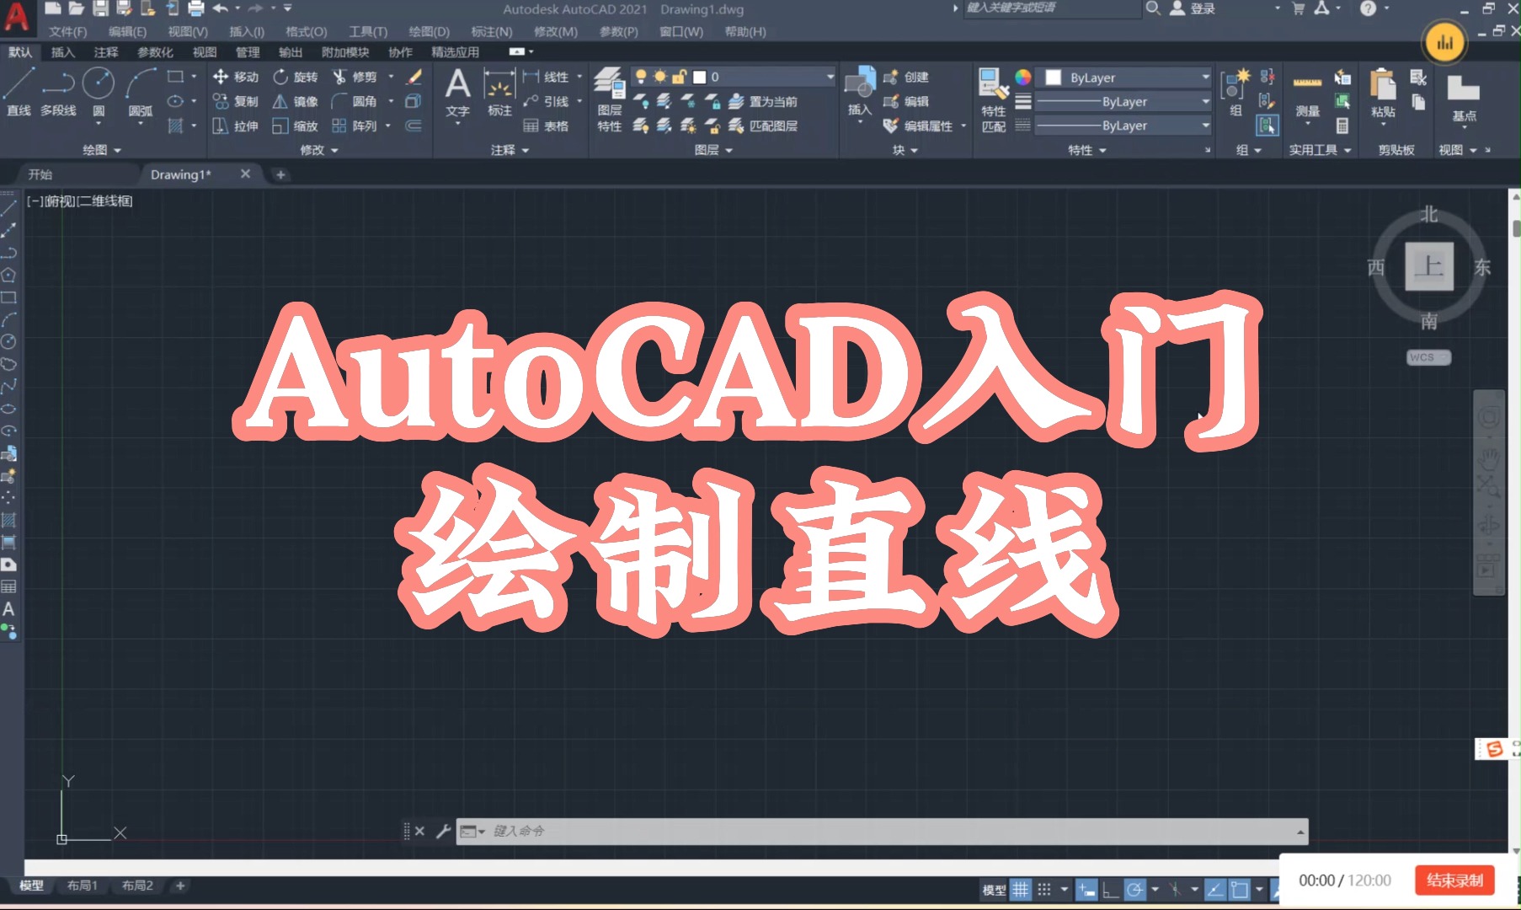The width and height of the screenshot is (1521, 910).
Task: Click the 镜像 (Mirror) tool
Action: click(x=296, y=101)
